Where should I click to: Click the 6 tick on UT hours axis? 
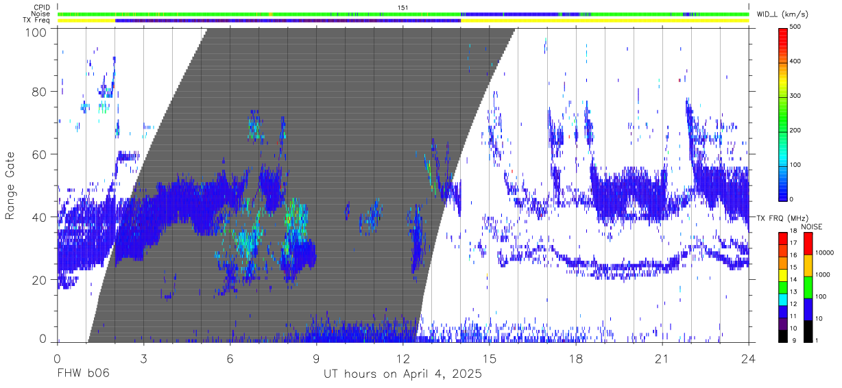click(x=230, y=359)
